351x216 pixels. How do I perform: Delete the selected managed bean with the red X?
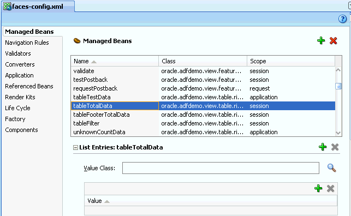pyautogui.click(x=333, y=41)
